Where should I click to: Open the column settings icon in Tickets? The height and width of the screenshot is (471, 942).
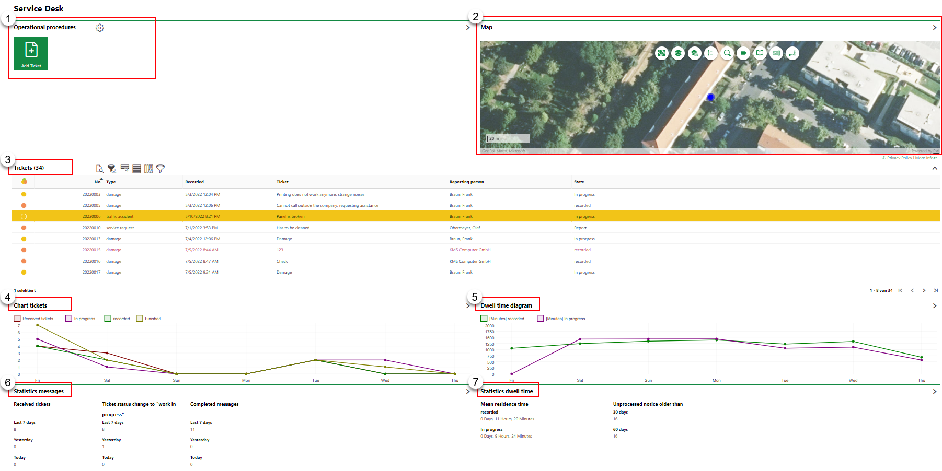click(148, 169)
